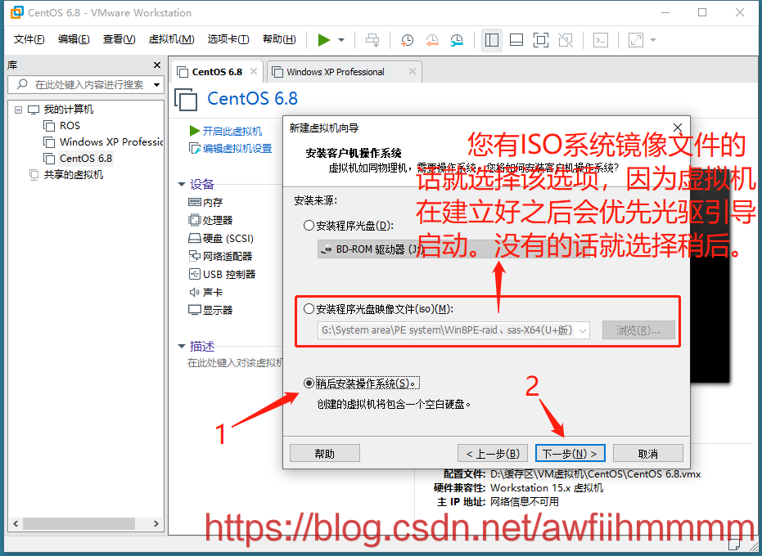Open the ISO path combo box dropdown
Screen dimensions: 762x556
point(583,330)
